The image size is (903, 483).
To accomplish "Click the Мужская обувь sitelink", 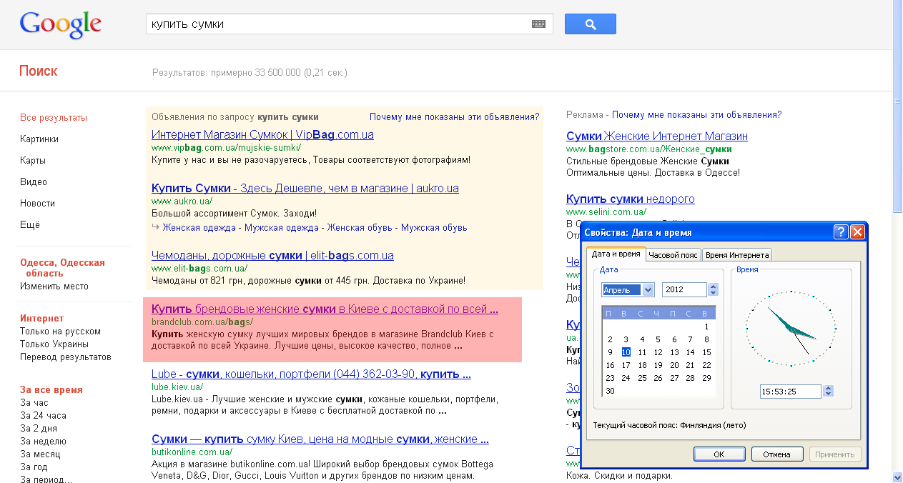I will [434, 228].
